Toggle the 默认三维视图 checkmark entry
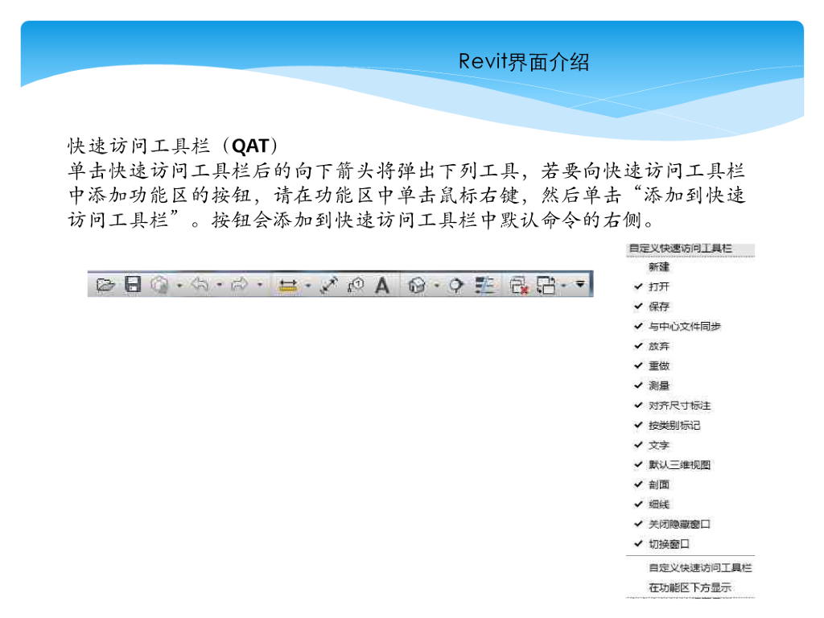Image resolution: width=824 pixels, height=618 pixels. [672, 464]
